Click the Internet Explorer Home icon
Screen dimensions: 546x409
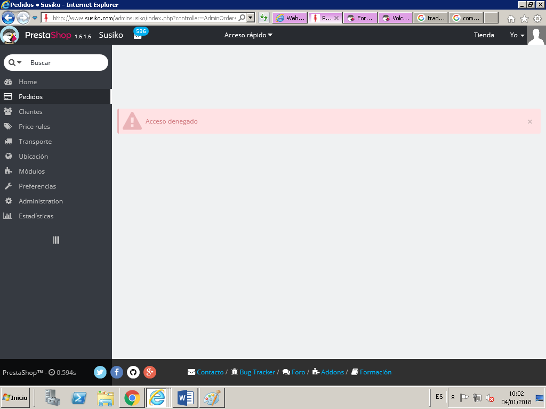(x=511, y=19)
